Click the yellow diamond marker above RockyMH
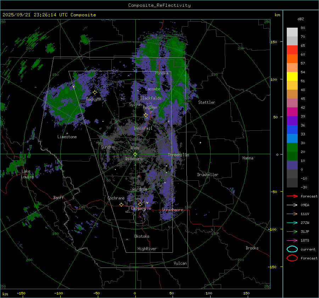The height and width of the screenshot is (298, 319). tap(95, 92)
